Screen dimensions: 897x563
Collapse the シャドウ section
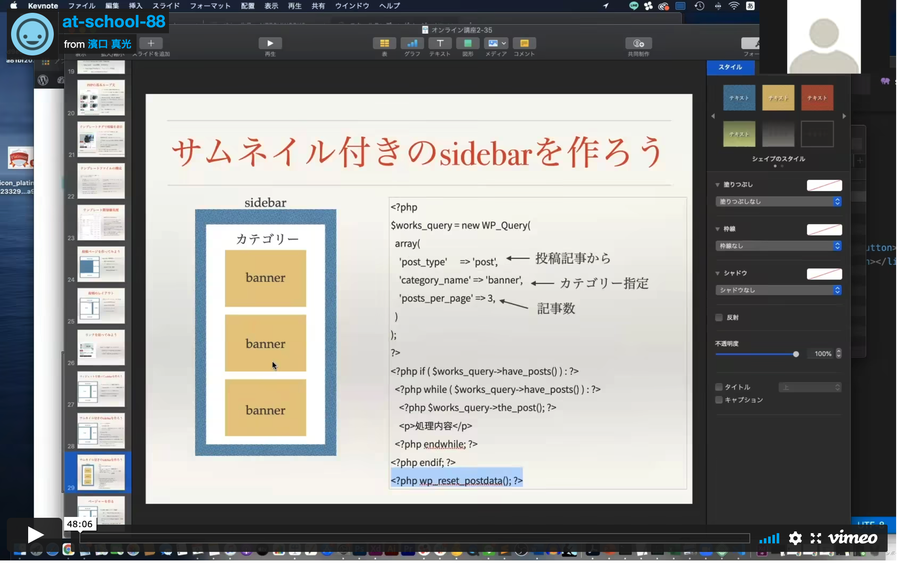[x=718, y=273]
